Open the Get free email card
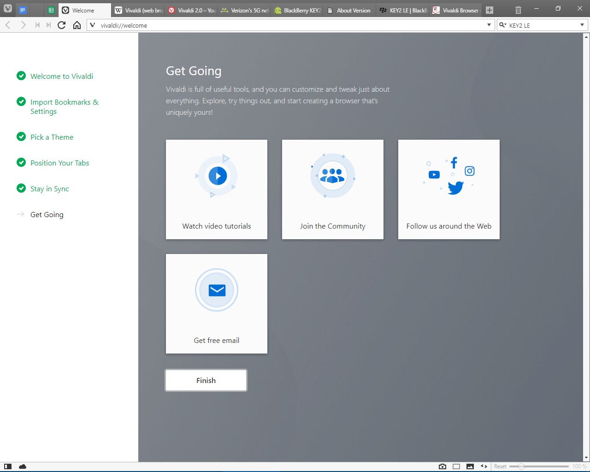The image size is (590, 472). 217,304
